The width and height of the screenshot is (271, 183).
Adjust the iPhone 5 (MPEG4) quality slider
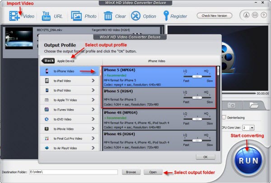[x=197, y=77]
